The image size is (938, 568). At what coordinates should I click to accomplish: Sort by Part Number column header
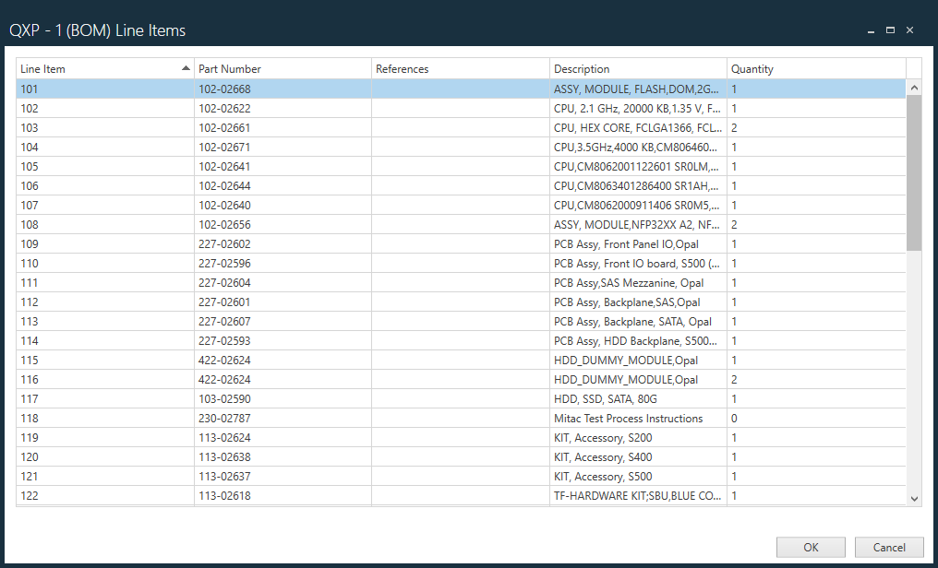coord(282,69)
